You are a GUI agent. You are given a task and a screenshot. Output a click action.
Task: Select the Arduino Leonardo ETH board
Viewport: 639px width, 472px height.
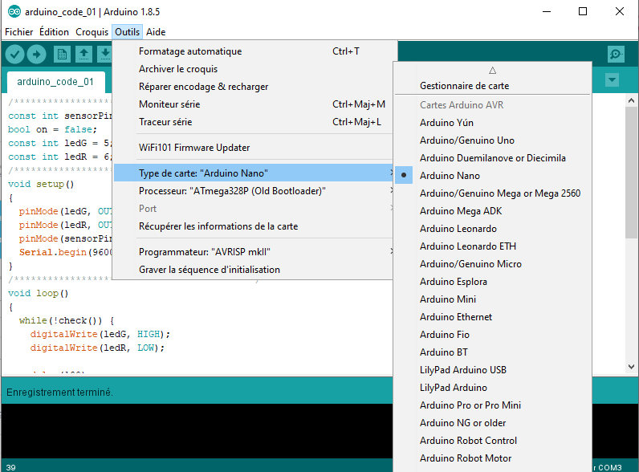pyautogui.click(x=492, y=246)
